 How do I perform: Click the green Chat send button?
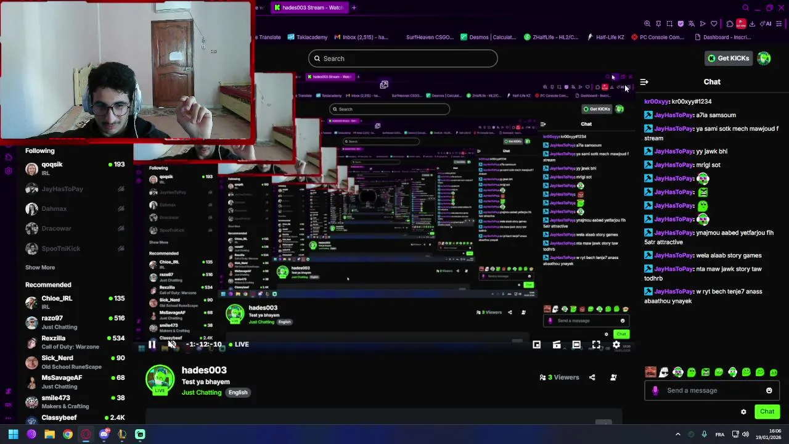pos(767,411)
